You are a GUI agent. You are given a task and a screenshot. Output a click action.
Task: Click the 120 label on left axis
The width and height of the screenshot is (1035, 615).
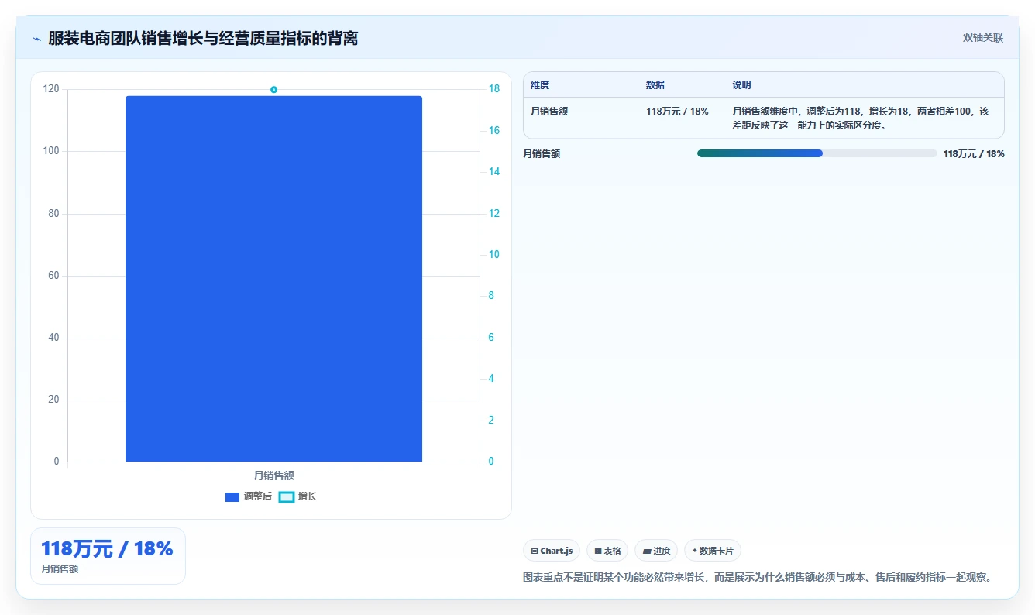point(51,89)
